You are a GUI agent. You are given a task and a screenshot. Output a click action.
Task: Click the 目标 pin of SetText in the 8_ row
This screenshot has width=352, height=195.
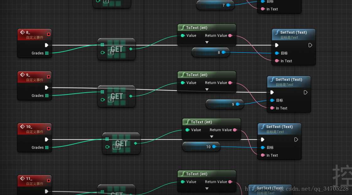(x=277, y=53)
